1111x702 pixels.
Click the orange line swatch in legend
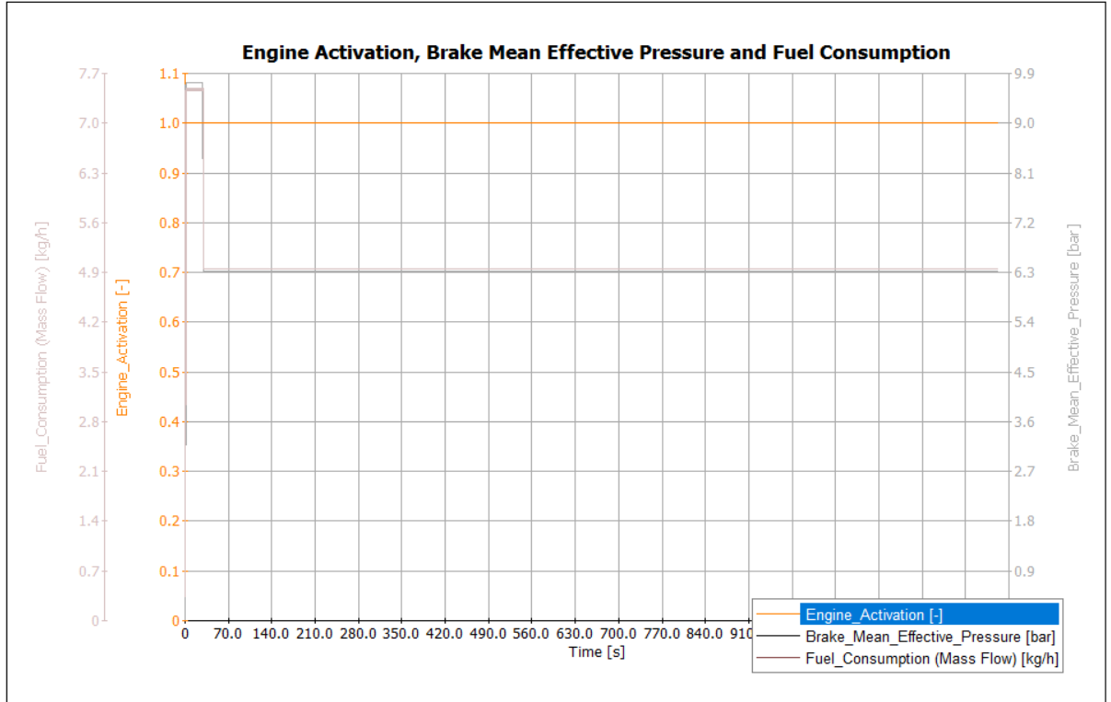[x=777, y=615]
